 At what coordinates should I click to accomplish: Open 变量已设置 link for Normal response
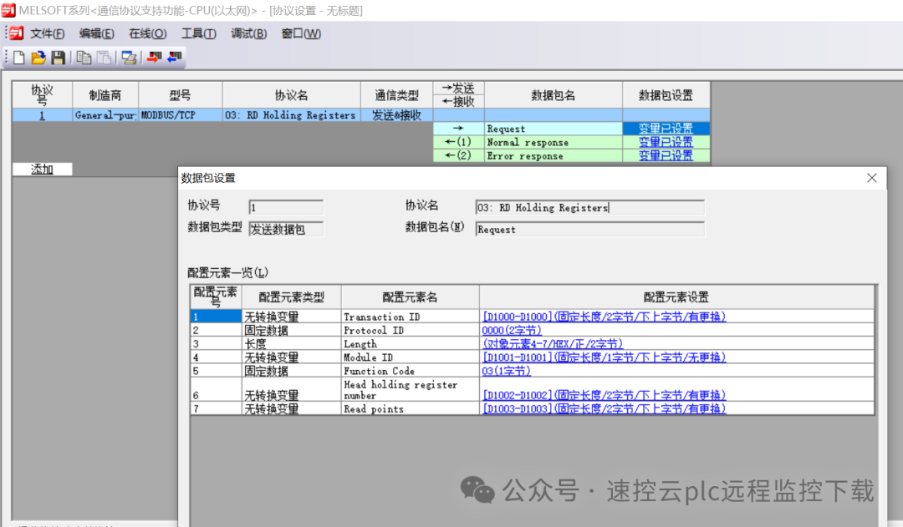click(666, 142)
